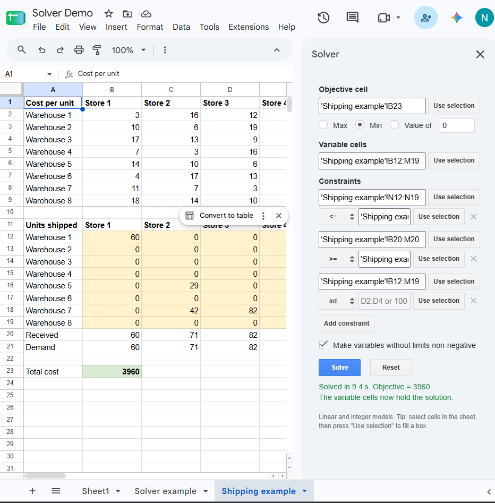Click the print icon
The width and height of the screenshot is (495, 503).
click(x=79, y=50)
